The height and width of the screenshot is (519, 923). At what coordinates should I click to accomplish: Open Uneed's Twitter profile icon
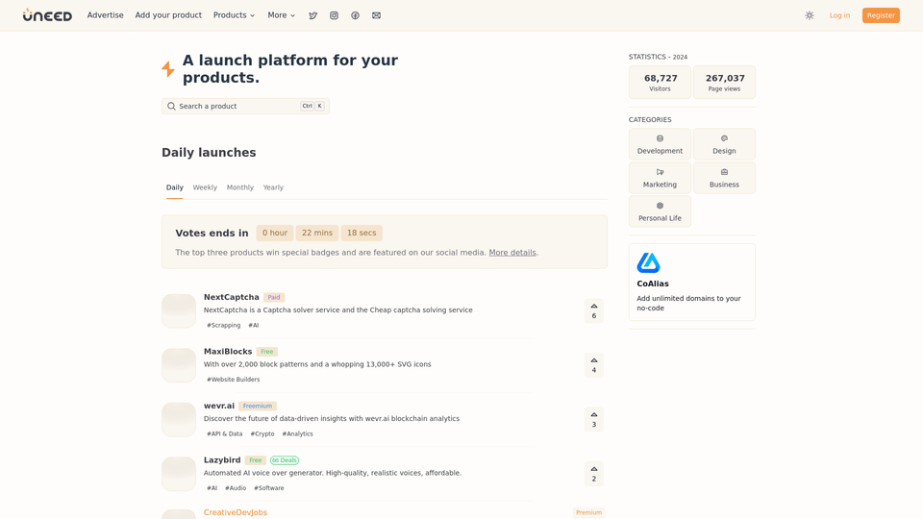point(313,15)
